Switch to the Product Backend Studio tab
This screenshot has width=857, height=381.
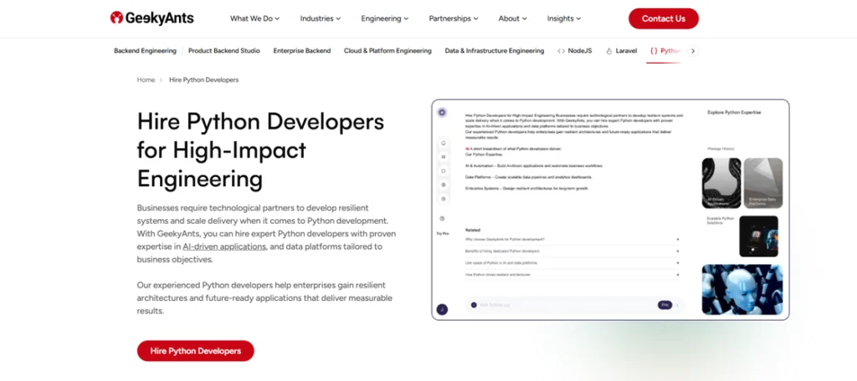tap(224, 51)
